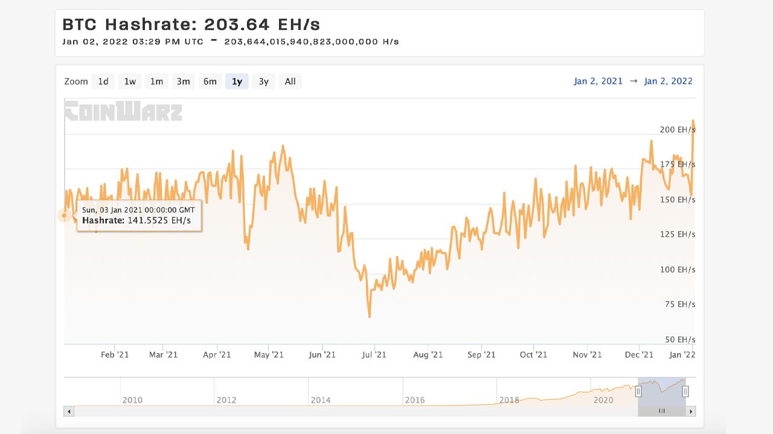Open the end date Jan 2, 2022
The height and width of the screenshot is (434, 773).
669,81
